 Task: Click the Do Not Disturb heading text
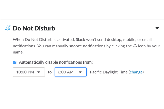pos(34,28)
